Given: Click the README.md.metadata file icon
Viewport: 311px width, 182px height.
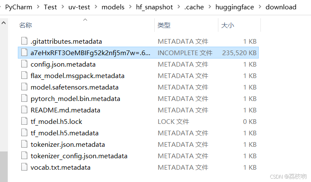Looking at the screenshot, I should [x=24, y=110].
